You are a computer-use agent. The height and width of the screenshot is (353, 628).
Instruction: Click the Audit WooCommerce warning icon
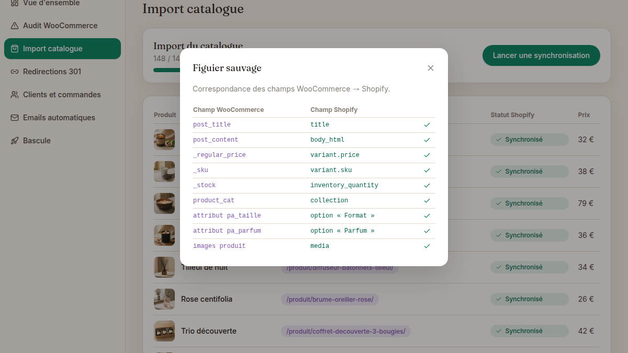[15, 26]
